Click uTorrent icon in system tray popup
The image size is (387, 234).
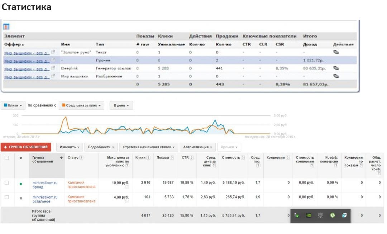point(333,215)
